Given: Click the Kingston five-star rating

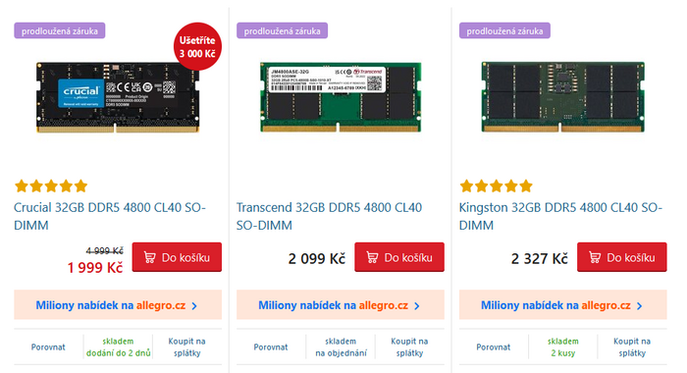Looking at the screenshot, I should pyautogui.click(x=497, y=186).
